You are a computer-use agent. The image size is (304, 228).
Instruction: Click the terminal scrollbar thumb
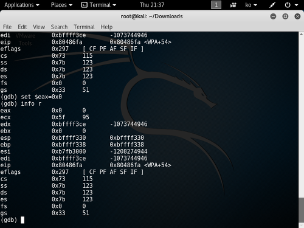(x=301, y=209)
